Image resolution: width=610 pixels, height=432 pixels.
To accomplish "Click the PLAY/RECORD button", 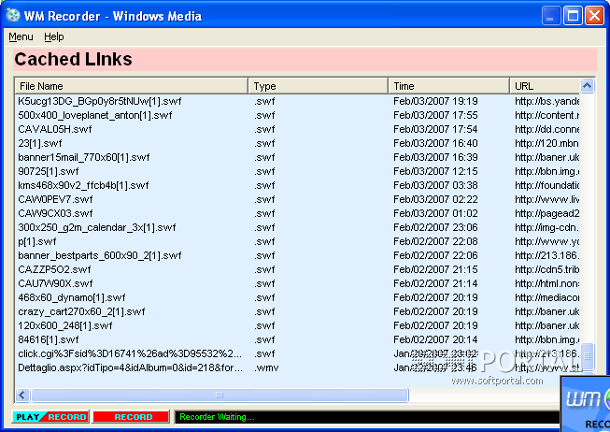I will click(x=51, y=417).
